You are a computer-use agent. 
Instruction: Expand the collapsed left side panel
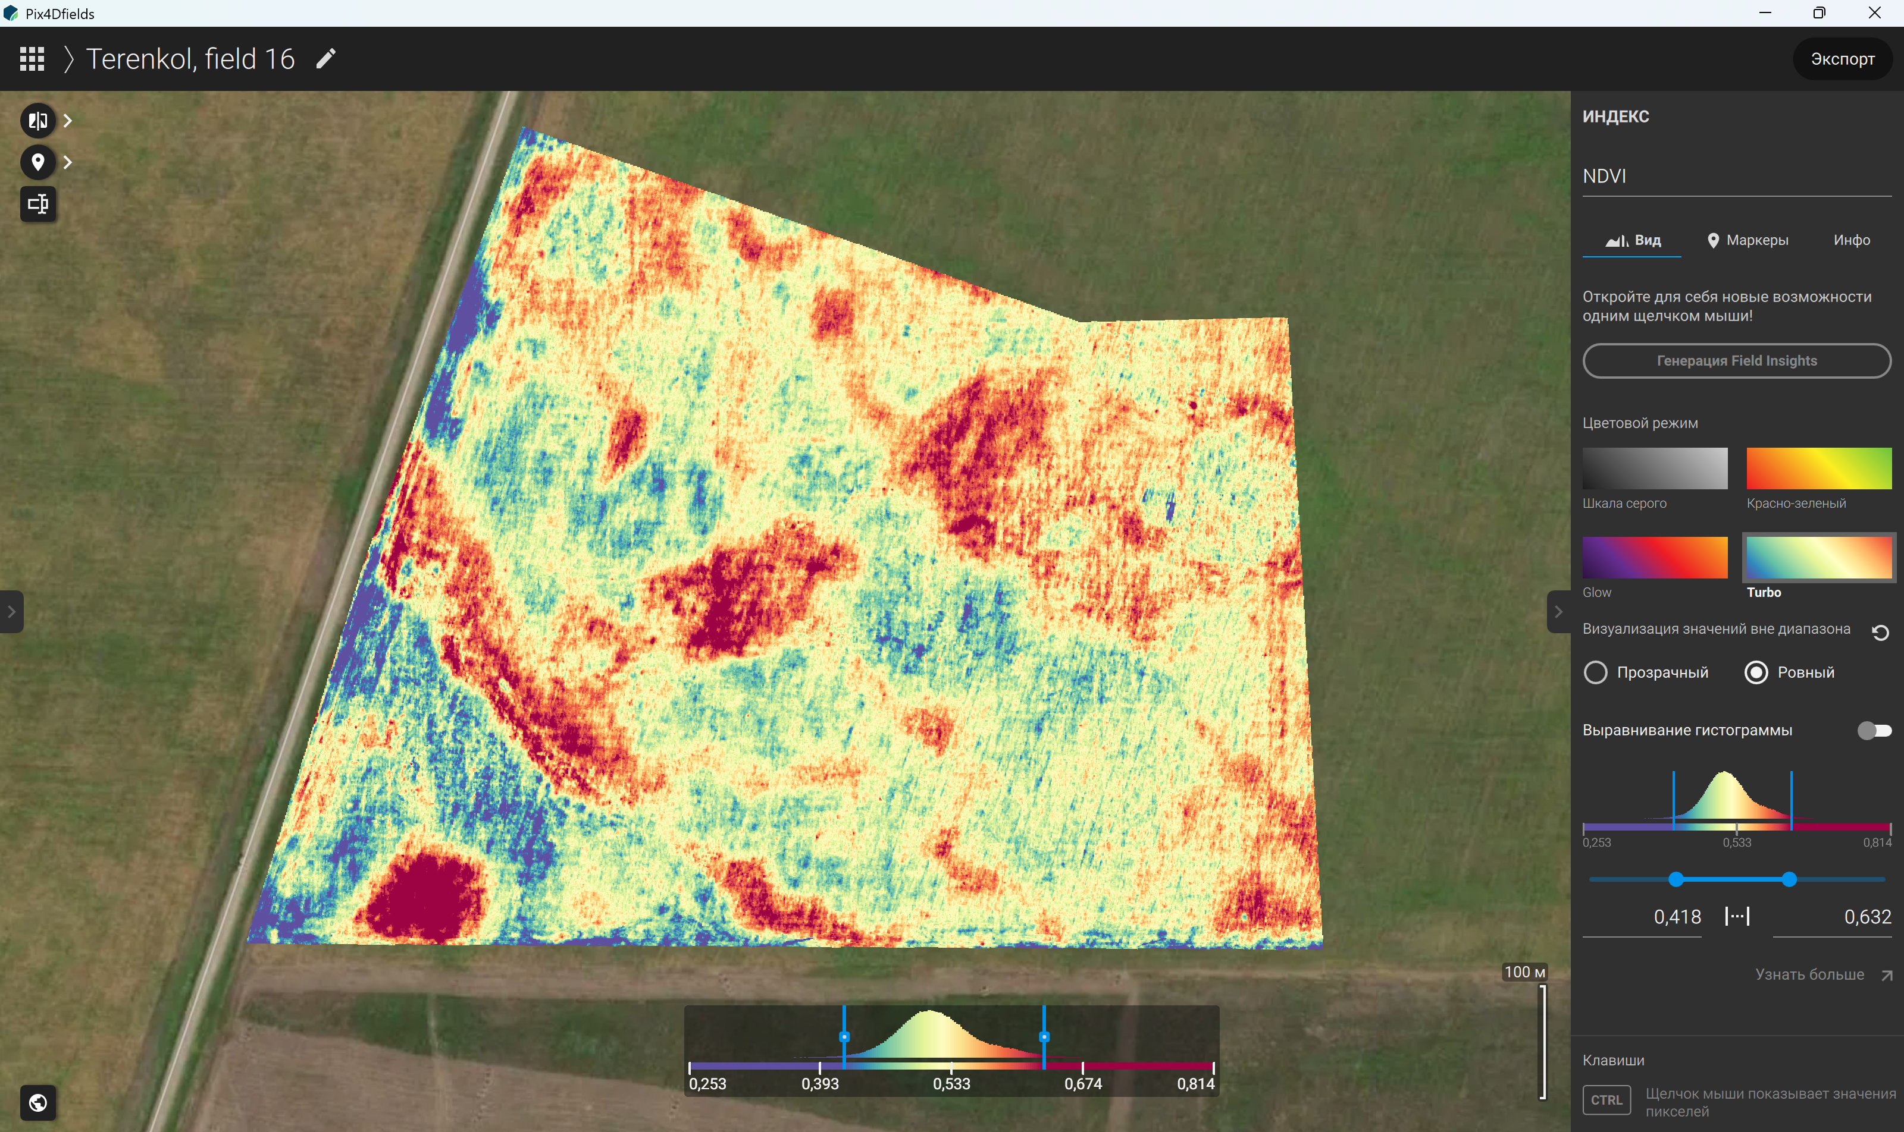click(11, 611)
